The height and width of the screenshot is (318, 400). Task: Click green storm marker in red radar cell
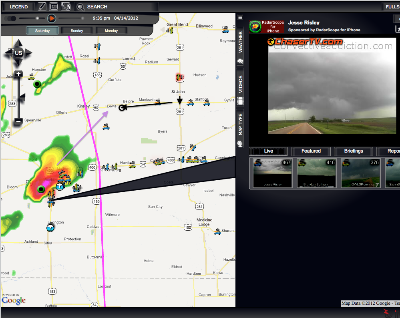click(41, 189)
